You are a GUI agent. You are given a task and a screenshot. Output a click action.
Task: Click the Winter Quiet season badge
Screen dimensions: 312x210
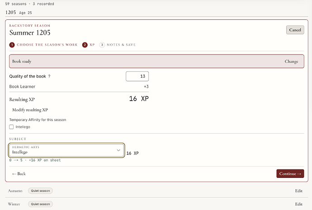pyautogui.click(x=40, y=204)
